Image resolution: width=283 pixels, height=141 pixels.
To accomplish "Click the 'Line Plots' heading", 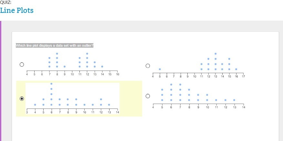I will point(17,10).
